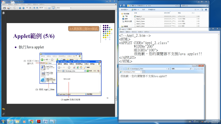Viewport: 221px width, 124px height.
Task: Click the Windows Start button
Action: click(x=3, y=122)
